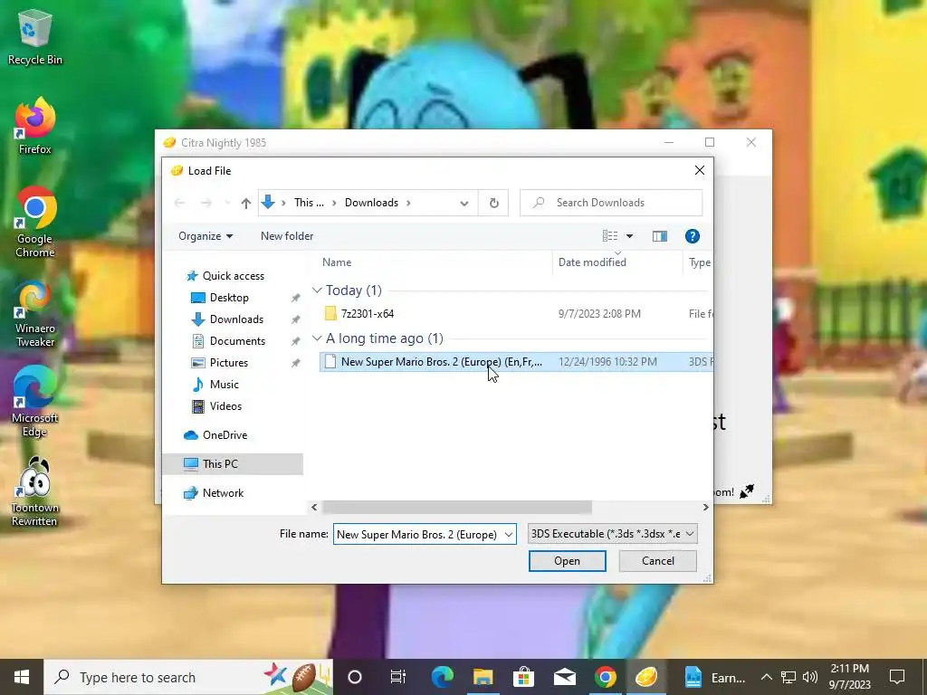Open dialog help question mark
This screenshot has width=927, height=695.
[x=693, y=236]
